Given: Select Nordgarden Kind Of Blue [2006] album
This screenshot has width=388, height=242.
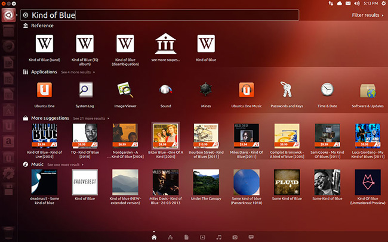Looking at the screenshot, I should point(125,135).
